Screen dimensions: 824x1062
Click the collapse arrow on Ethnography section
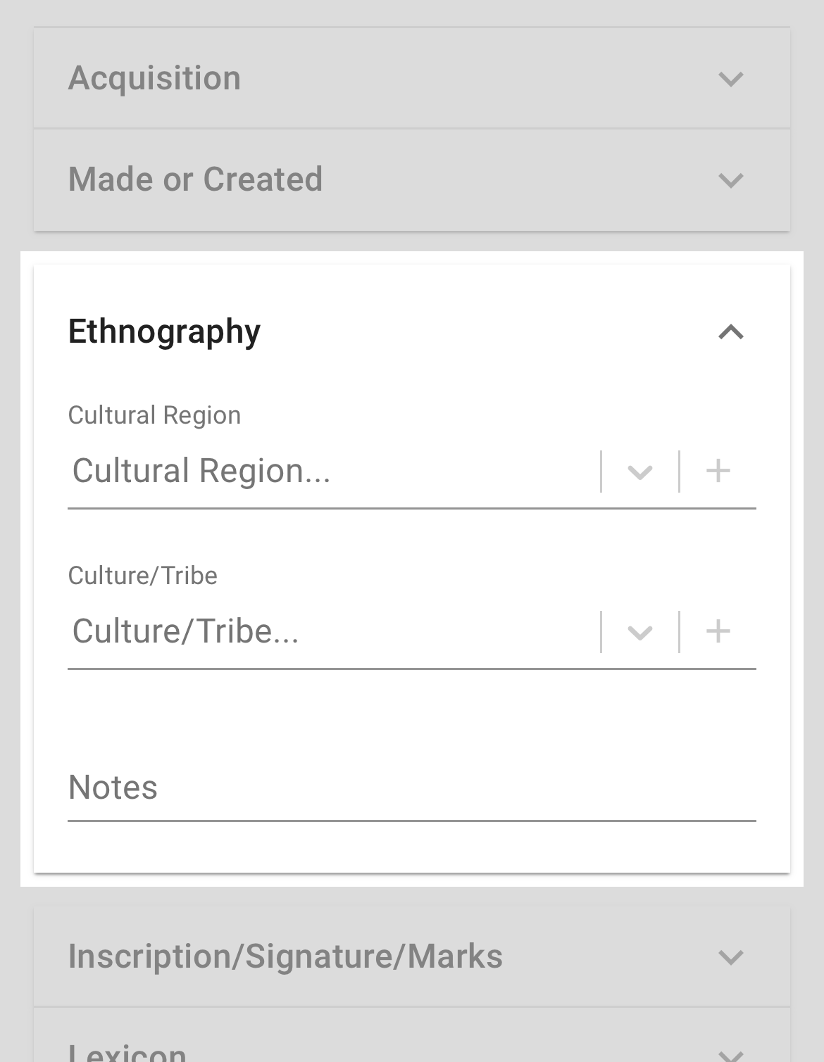pos(730,331)
